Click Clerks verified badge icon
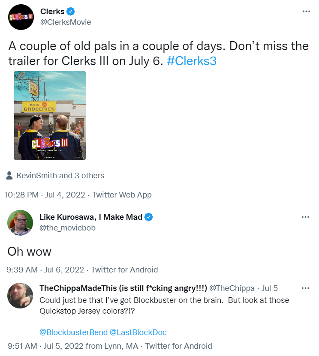This screenshot has height=356, width=319. pyautogui.click(x=71, y=11)
